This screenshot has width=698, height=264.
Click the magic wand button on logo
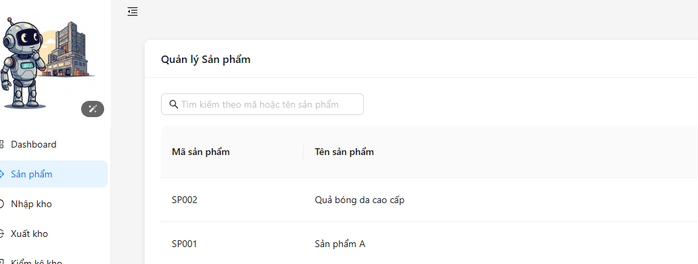click(x=93, y=109)
